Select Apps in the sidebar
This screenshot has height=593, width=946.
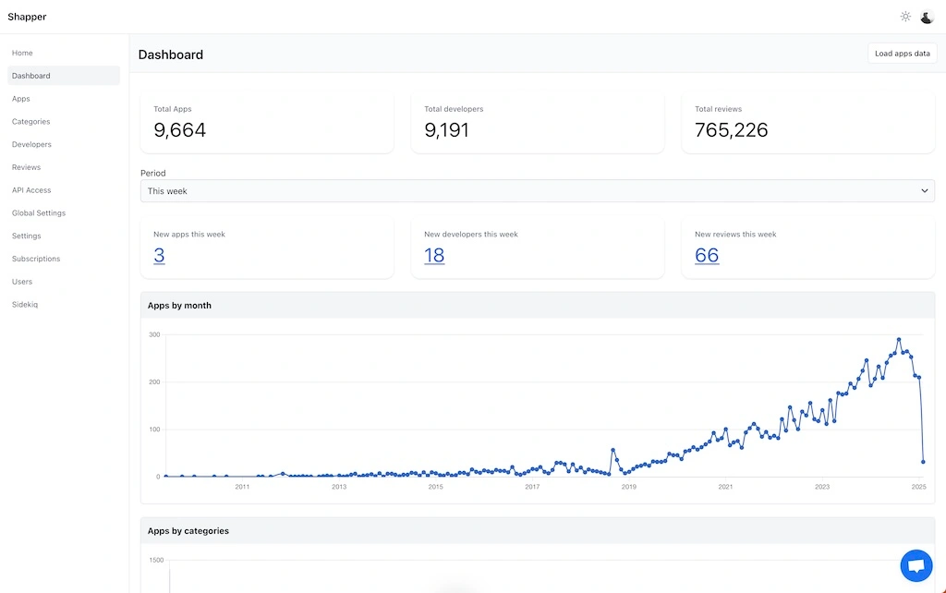tap(21, 99)
